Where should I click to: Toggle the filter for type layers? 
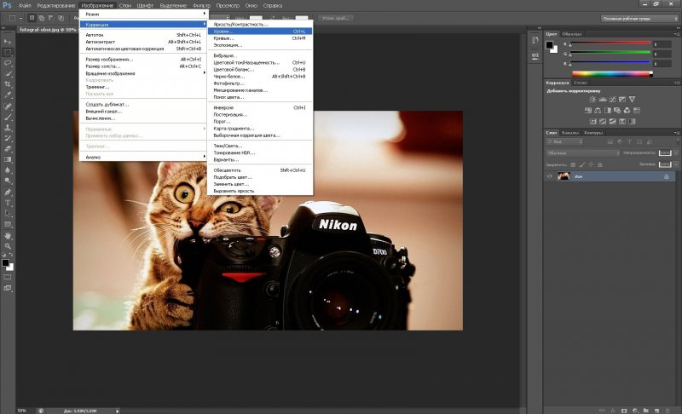click(x=629, y=141)
